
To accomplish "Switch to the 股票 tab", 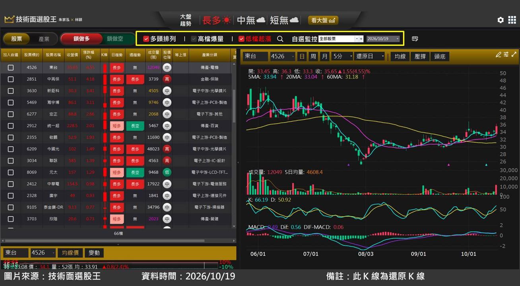I will [x=17, y=39].
